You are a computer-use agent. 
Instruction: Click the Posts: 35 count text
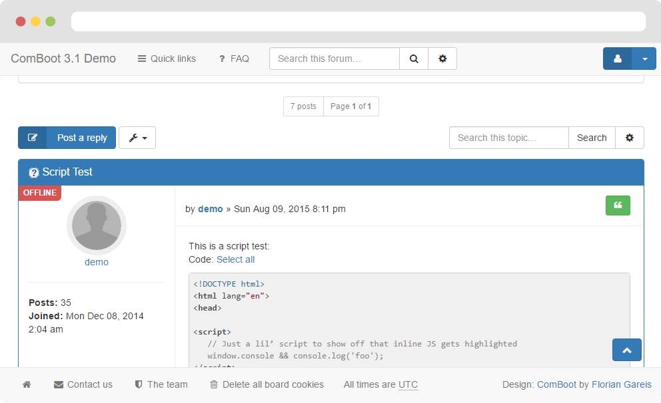pyautogui.click(x=50, y=303)
